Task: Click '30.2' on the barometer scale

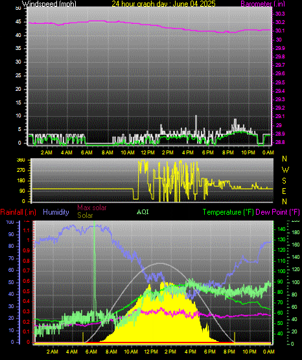Action: click(280, 22)
